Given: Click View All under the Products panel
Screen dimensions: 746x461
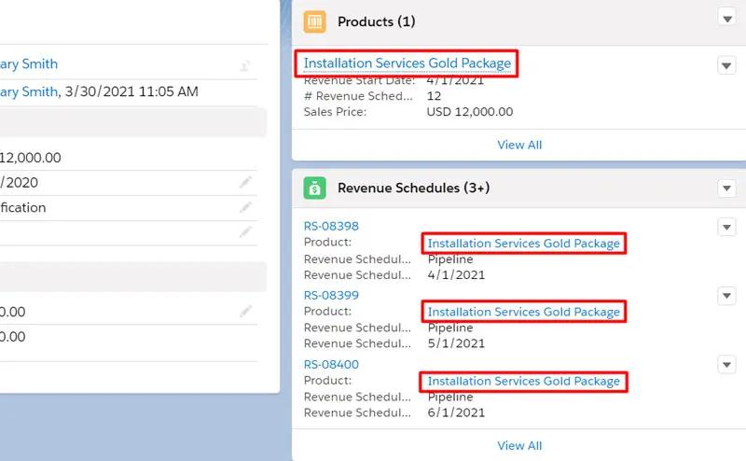Looking at the screenshot, I should 519,145.
